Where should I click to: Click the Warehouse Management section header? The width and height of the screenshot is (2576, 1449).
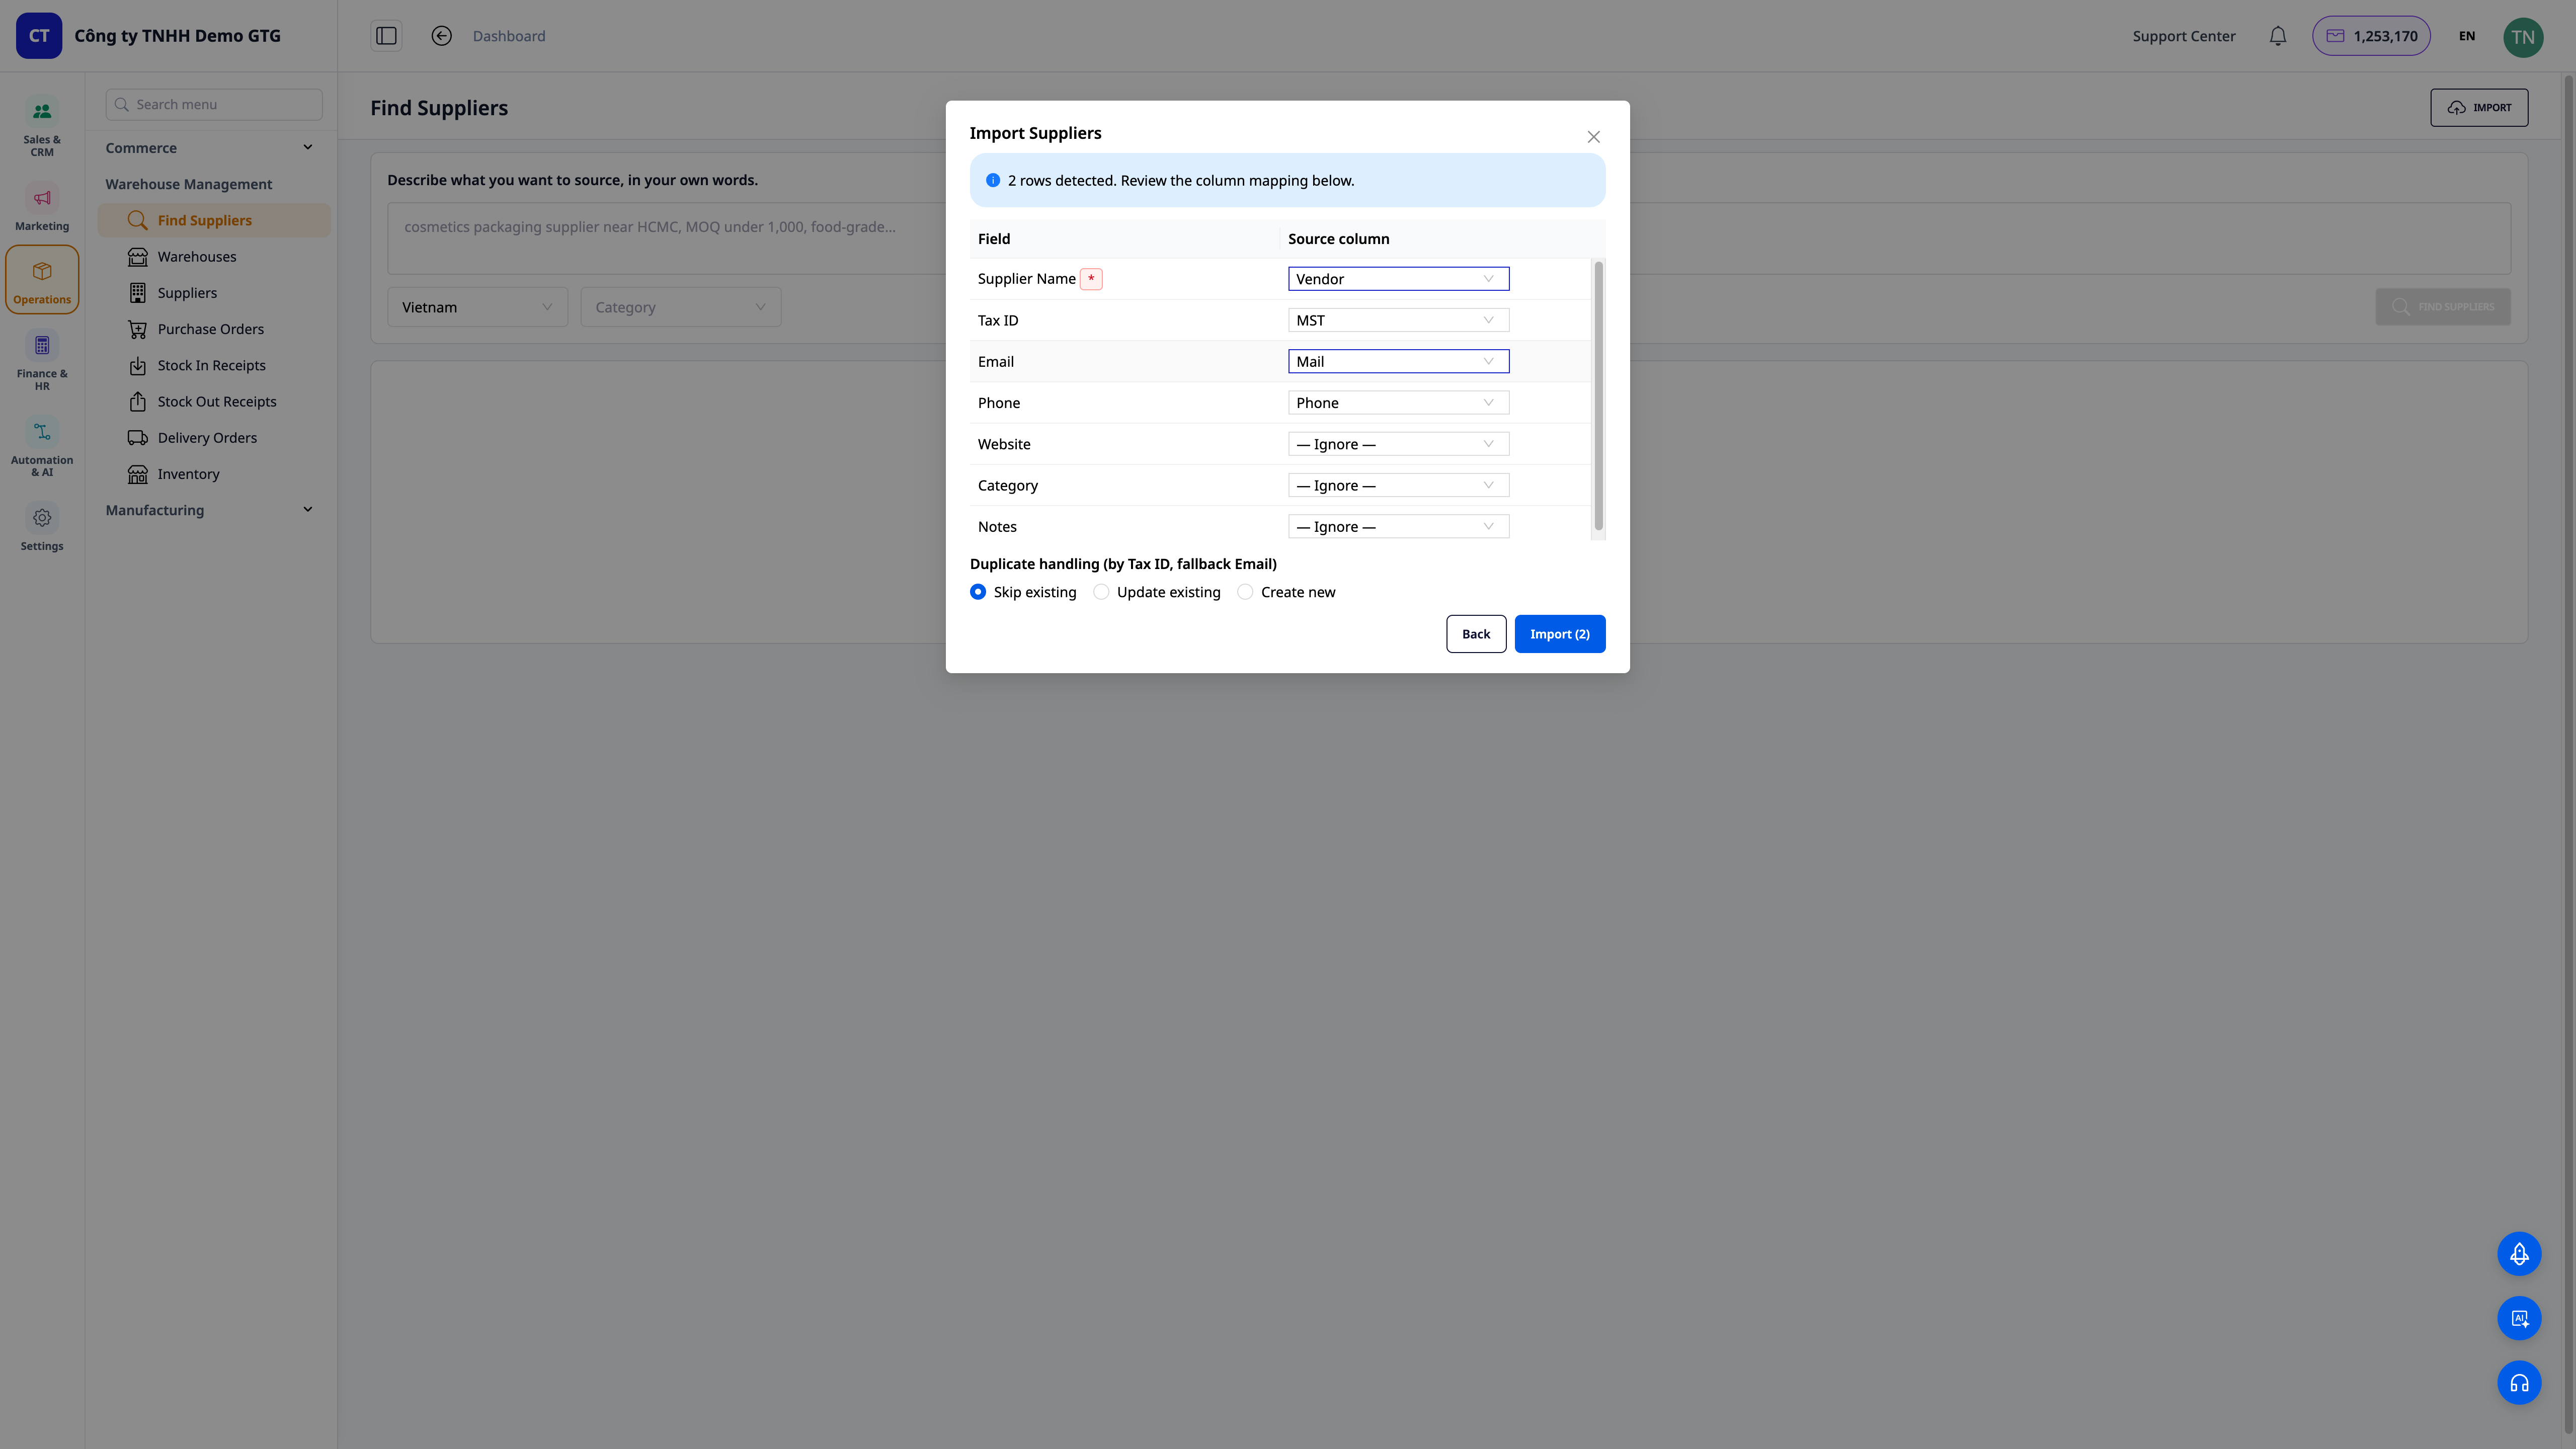tap(189, 184)
